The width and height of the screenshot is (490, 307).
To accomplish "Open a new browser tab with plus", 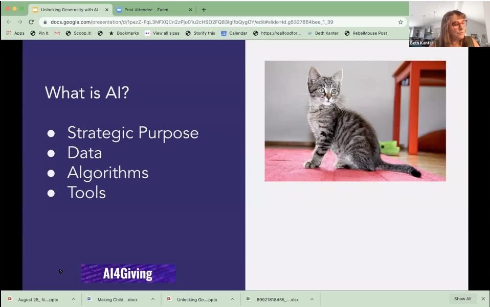I will point(204,10).
